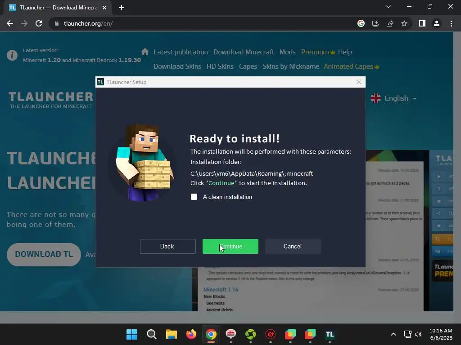Open Capes link
The width and height of the screenshot is (461, 345).
coord(248,66)
